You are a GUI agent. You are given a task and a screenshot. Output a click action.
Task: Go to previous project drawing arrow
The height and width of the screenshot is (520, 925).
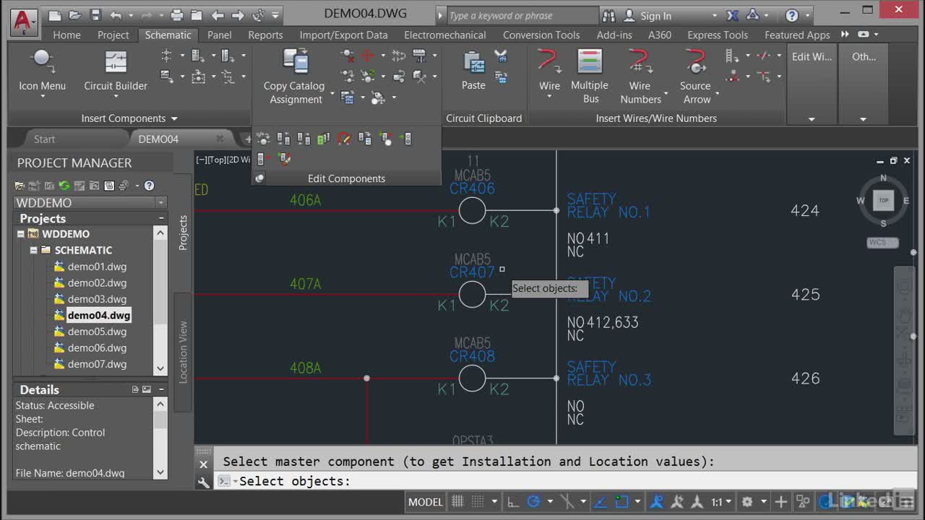coord(218,15)
